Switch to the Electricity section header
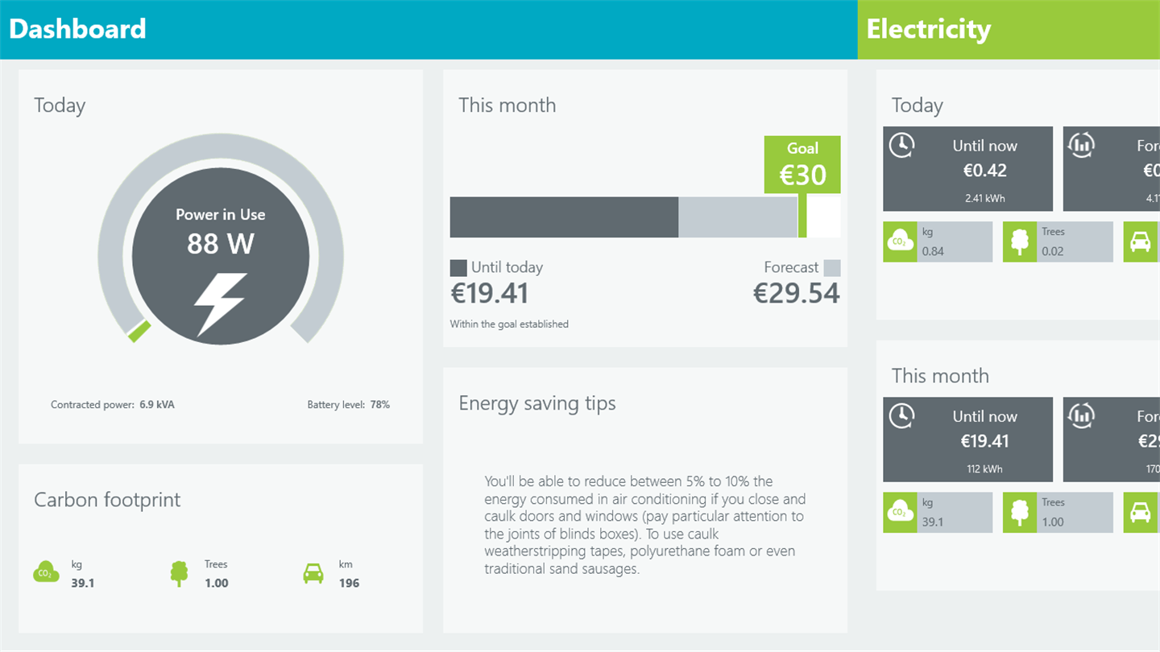This screenshot has height=652, width=1160. (928, 29)
